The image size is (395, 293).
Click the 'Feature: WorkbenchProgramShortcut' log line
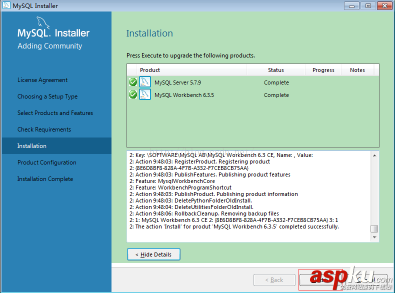pyautogui.click(x=180, y=187)
